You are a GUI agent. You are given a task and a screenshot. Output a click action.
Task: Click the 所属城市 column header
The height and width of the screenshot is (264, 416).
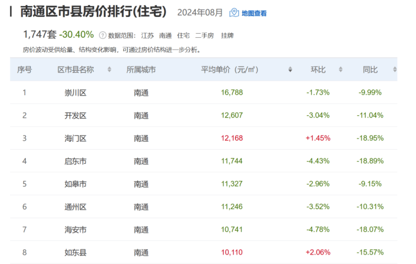pyautogui.click(x=141, y=70)
